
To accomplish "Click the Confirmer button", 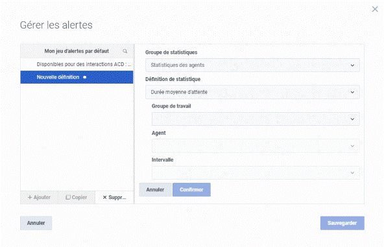I will pyautogui.click(x=191, y=190).
